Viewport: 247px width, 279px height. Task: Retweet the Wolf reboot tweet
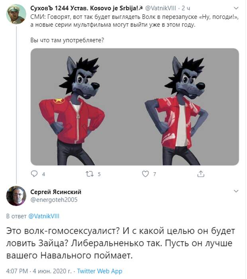tap(90, 174)
